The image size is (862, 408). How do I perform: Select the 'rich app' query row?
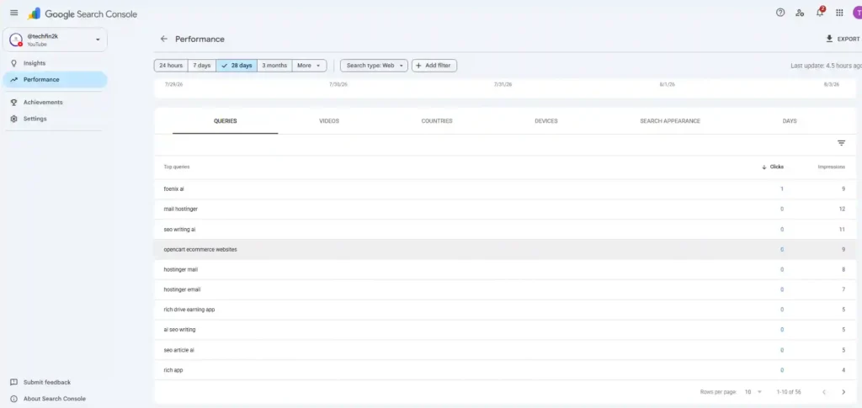tap(505, 370)
